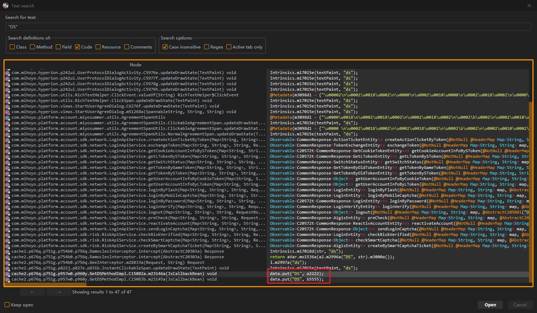Click code cell 'Intrinsics.m17018d(str, "ds");'

tap(306, 252)
